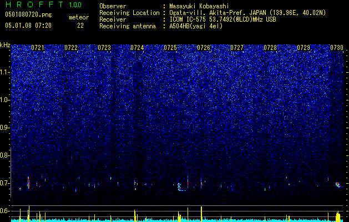Click the name Masayuki Kobayashi
This screenshot has height=222, width=349.
199,6
